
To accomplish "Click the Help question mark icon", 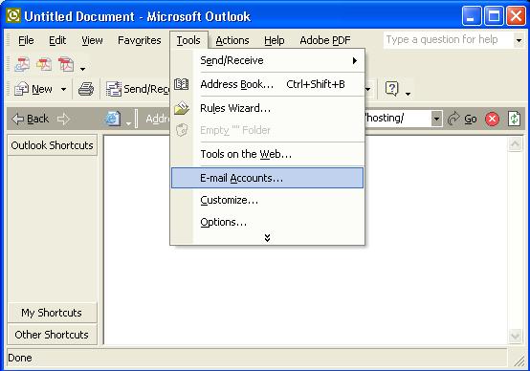I will [391, 89].
